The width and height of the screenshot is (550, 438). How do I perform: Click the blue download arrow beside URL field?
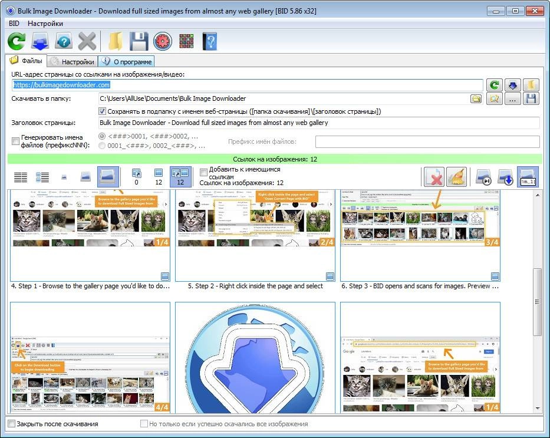click(x=512, y=85)
